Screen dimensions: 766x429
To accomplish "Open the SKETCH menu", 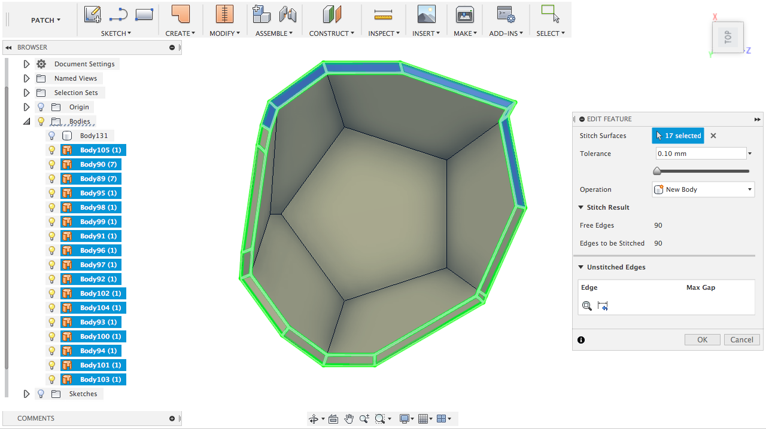I will 116,33.
